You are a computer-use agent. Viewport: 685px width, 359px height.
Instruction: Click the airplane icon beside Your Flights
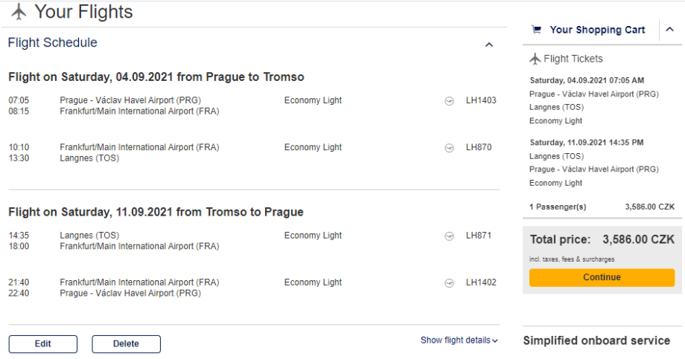click(x=19, y=12)
